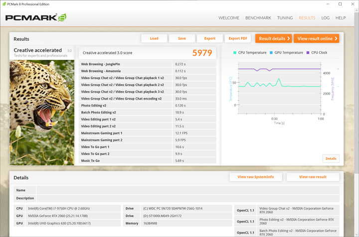The height and width of the screenshot is (237, 359).
Task: Select the Web Browsing - Amazonia row
Action: click(x=148, y=71)
